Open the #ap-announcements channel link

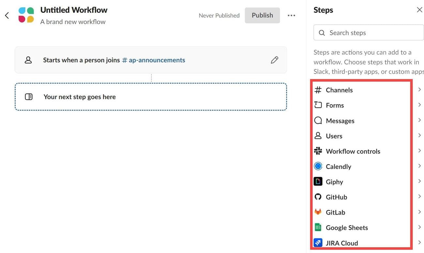[153, 60]
